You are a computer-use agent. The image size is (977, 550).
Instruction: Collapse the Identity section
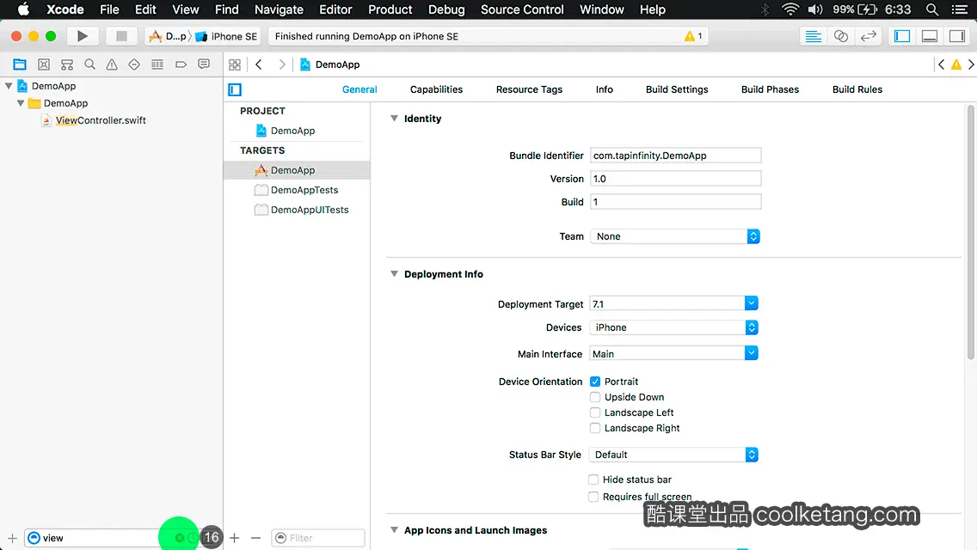(394, 118)
